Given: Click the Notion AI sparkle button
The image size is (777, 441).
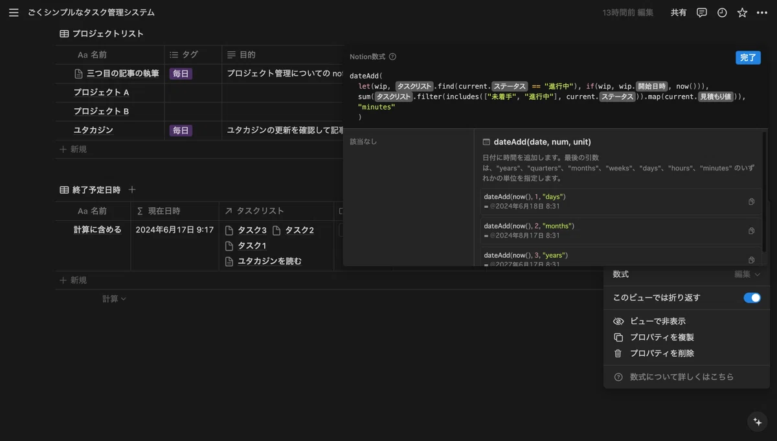Looking at the screenshot, I should tap(757, 422).
